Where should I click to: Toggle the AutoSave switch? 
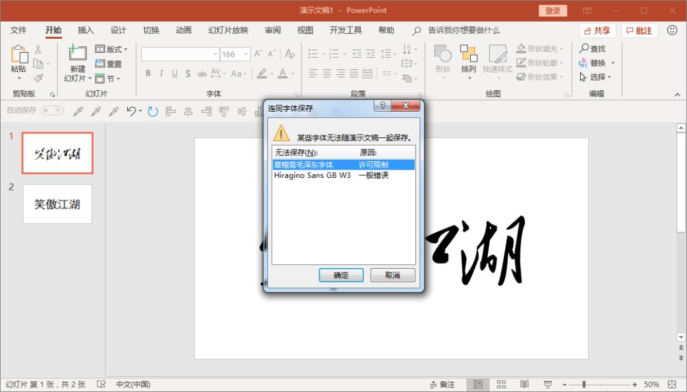pyautogui.click(x=52, y=111)
